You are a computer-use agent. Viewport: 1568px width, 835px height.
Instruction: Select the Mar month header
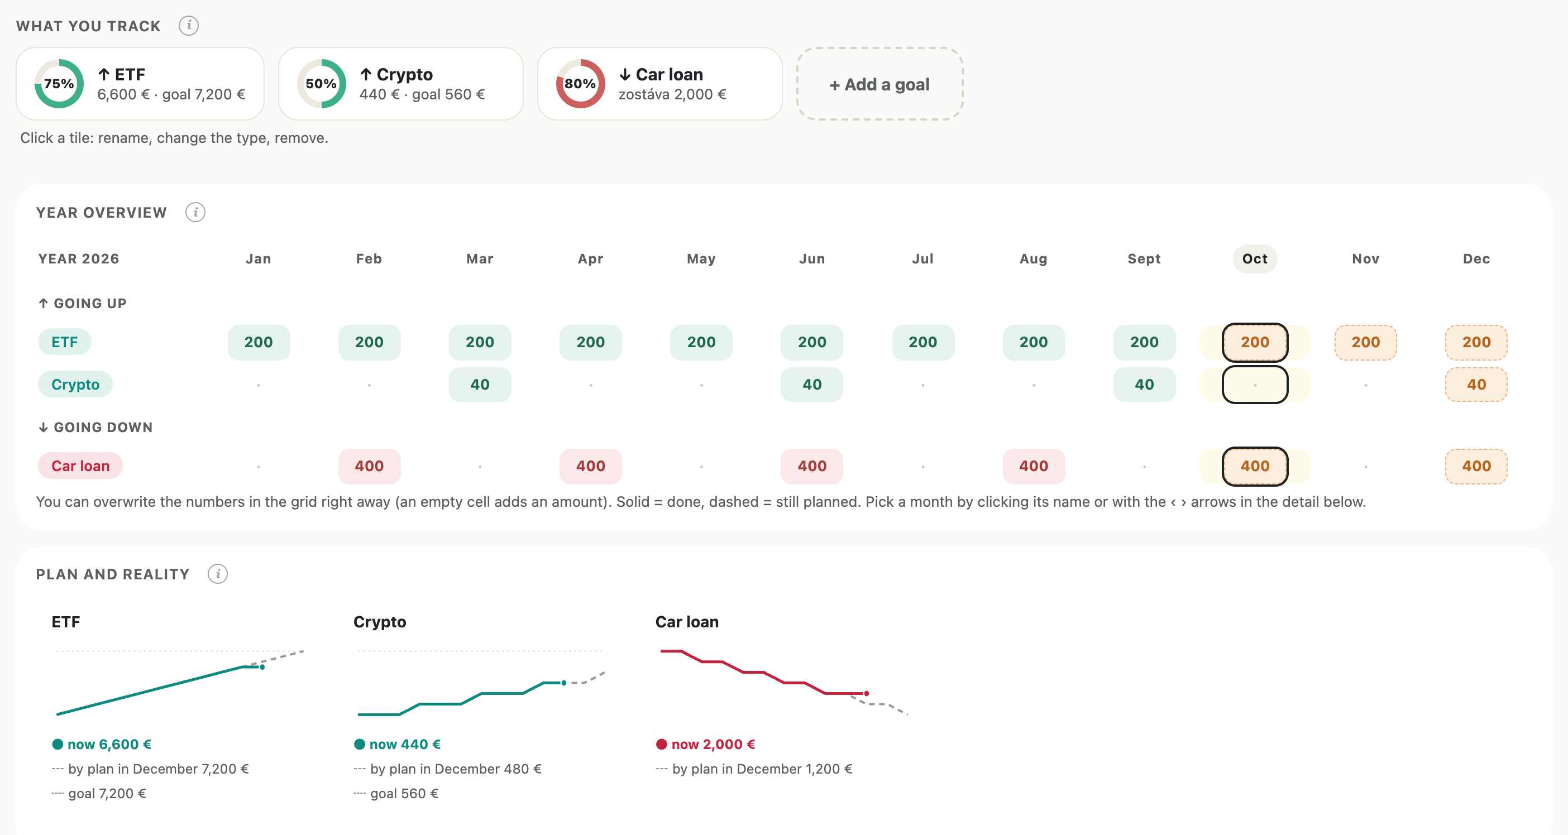pos(480,258)
